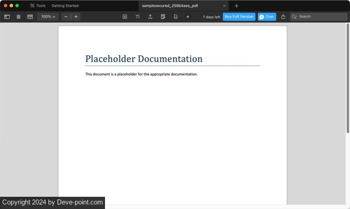The image size is (350, 209).
Task: Zoom out with the minus button
Action: click(x=66, y=17)
